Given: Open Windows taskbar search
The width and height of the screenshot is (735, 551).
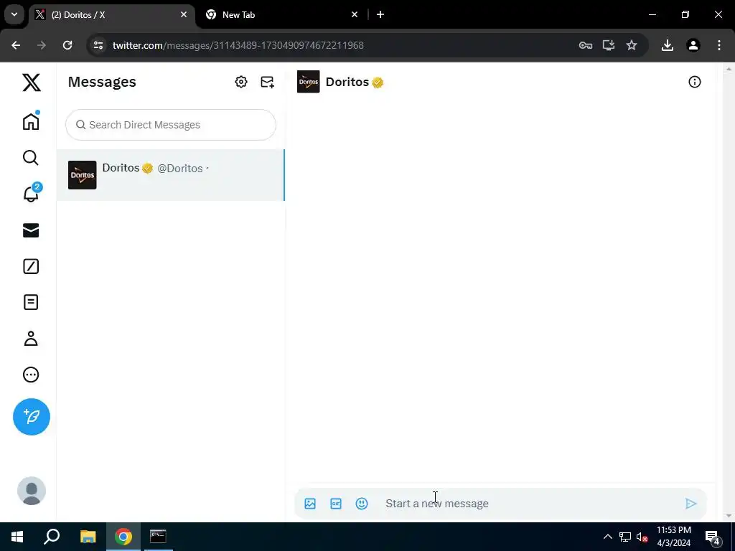Looking at the screenshot, I should point(52,537).
